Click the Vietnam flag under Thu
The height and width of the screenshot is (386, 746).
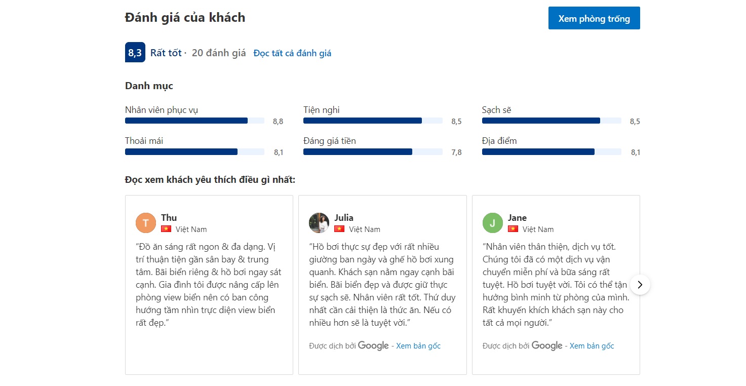coord(166,229)
